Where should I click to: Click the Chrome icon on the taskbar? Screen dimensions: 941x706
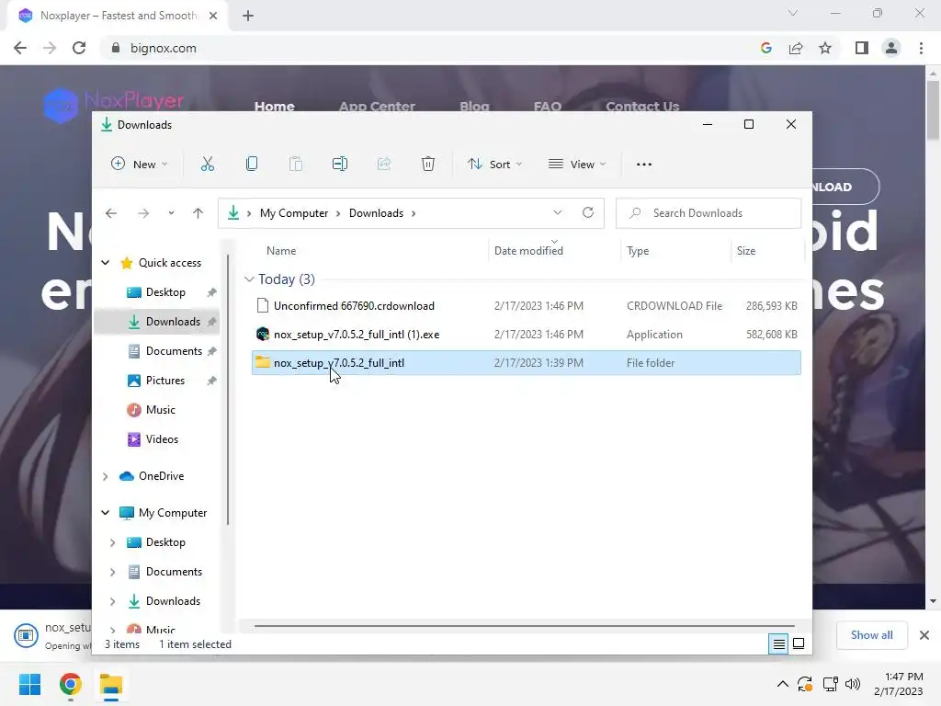[70, 684]
